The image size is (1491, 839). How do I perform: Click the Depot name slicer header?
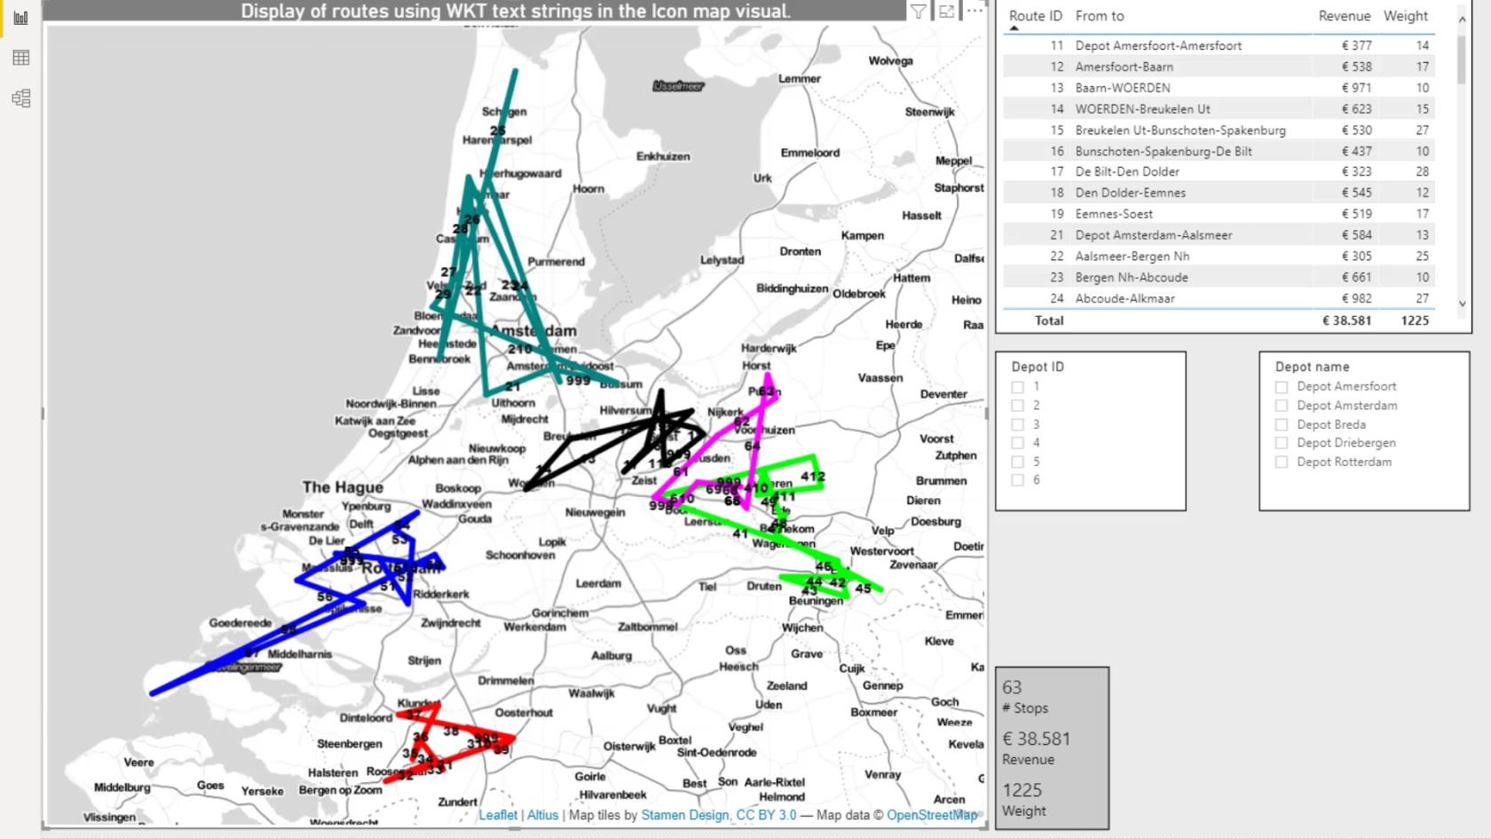tap(1312, 367)
